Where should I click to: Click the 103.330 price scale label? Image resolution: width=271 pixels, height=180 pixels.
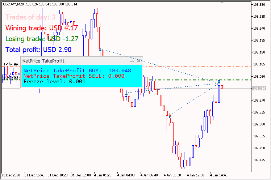[259, 5]
